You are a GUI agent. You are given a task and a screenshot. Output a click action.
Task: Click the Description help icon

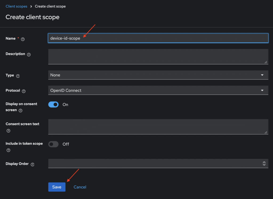(x=29, y=54)
